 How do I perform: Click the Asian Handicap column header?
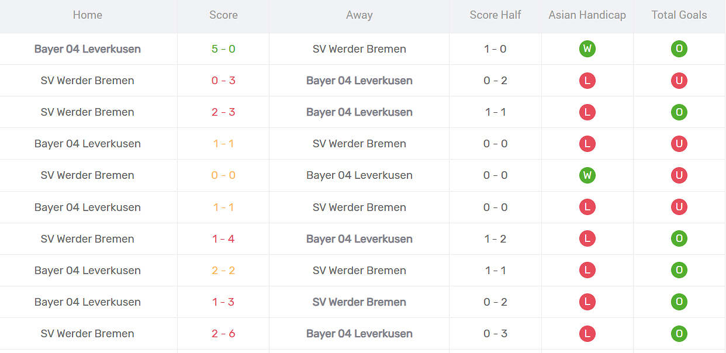pos(587,15)
